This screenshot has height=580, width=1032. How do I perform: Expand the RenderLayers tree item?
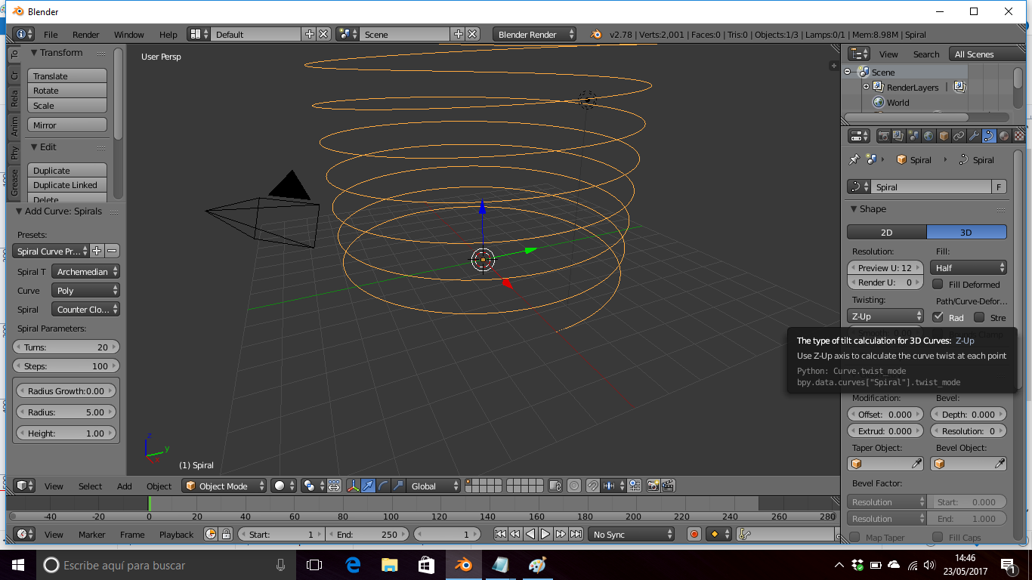(x=867, y=87)
